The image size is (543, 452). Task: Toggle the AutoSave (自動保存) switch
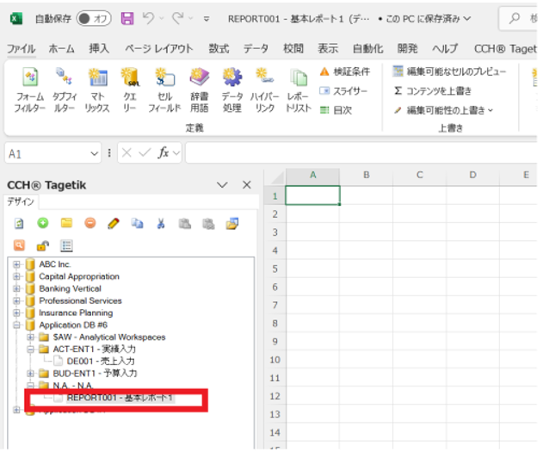[94, 18]
